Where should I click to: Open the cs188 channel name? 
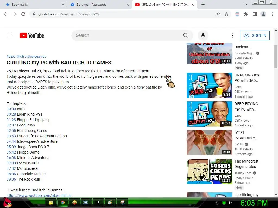tap(239, 144)
